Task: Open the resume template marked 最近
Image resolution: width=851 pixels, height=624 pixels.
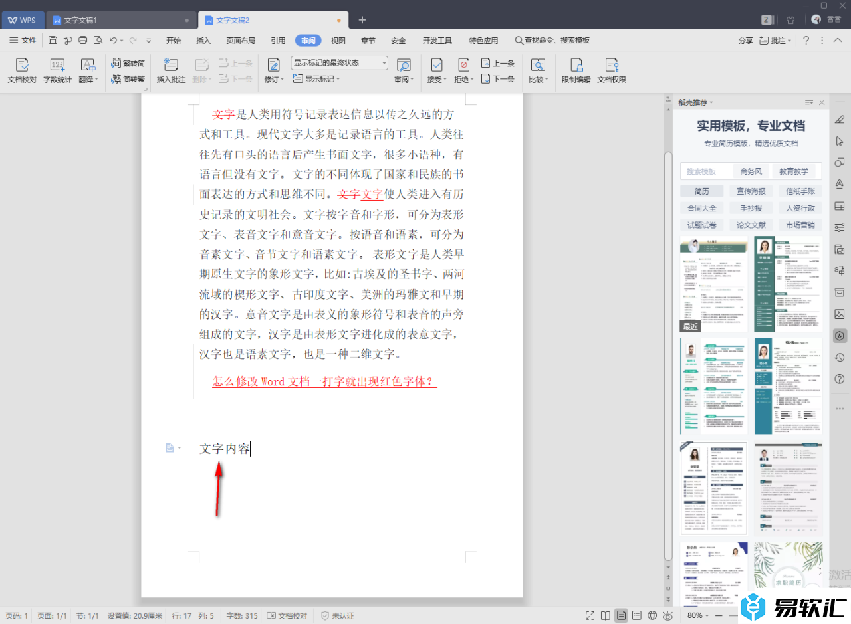Action: pos(713,284)
